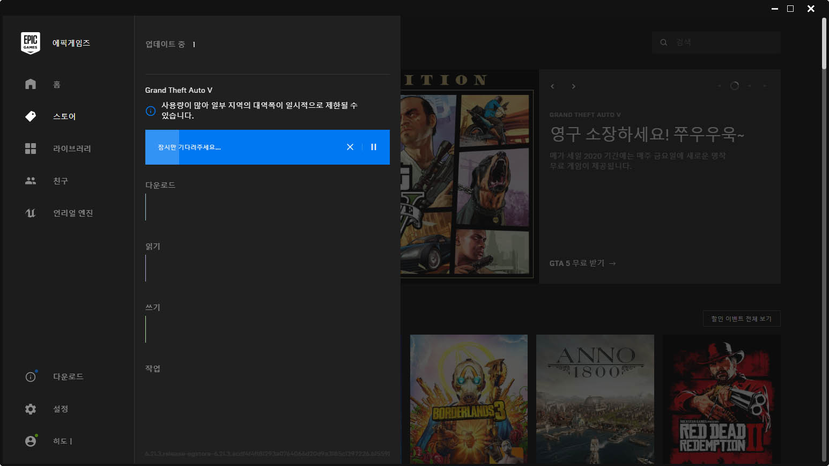Open the 다운로드 info icon in sidebar
Viewport: 829px width, 466px height.
[x=31, y=376]
